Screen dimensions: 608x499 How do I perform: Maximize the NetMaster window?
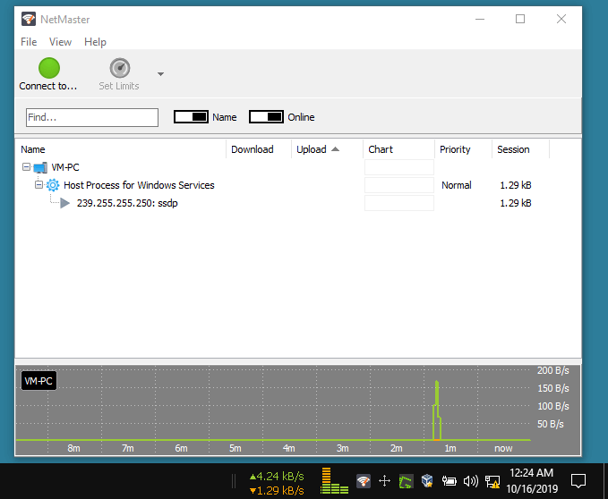point(520,19)
